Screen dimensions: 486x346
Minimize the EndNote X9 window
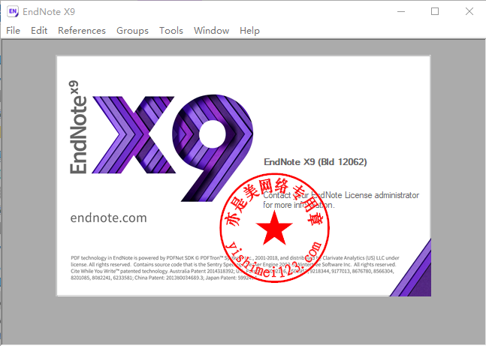point(401,11)
